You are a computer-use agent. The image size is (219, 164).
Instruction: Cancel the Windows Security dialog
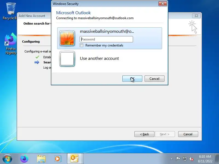coord(154,79)
